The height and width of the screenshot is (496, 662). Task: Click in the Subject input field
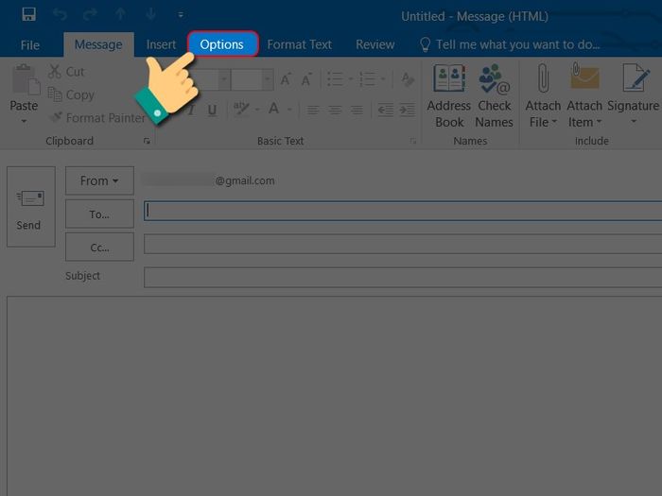tap(402, 277)
